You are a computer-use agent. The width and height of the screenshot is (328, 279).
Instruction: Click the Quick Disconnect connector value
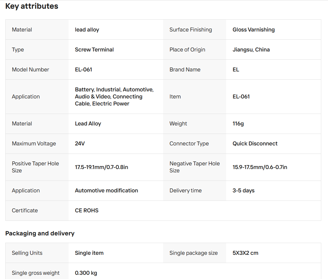pyautogui.click(x=255, y=143)
